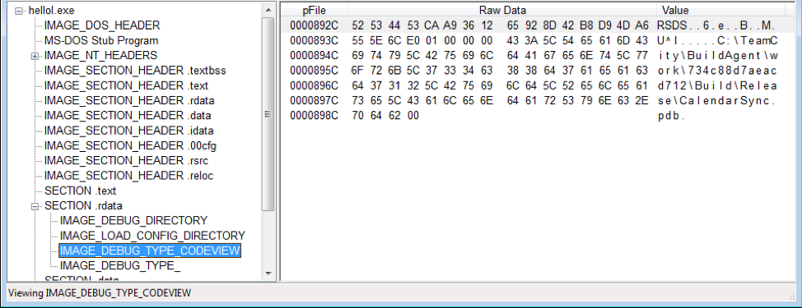802x308 pixels.
Task: Select IMAGE_SECTION_HEADER .rsrc
Action: 126,161
